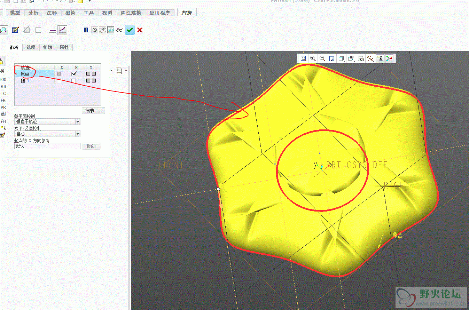Toggle second T box for 链 1

pyautogui.click(x=94, y=81)
